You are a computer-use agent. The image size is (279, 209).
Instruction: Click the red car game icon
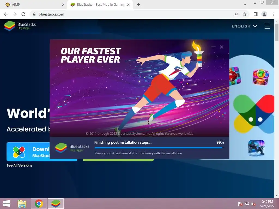coord(235,76)
